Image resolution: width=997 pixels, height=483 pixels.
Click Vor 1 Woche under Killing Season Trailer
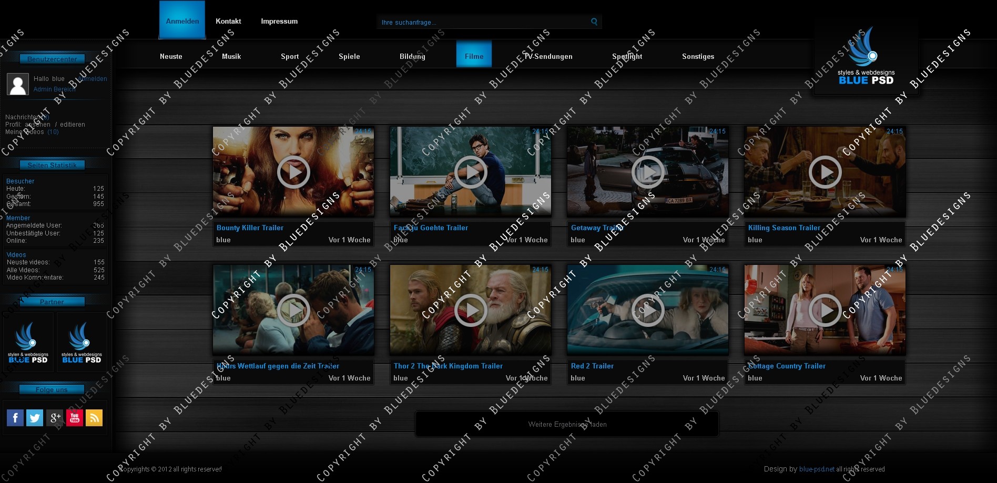tap(881, 240)
